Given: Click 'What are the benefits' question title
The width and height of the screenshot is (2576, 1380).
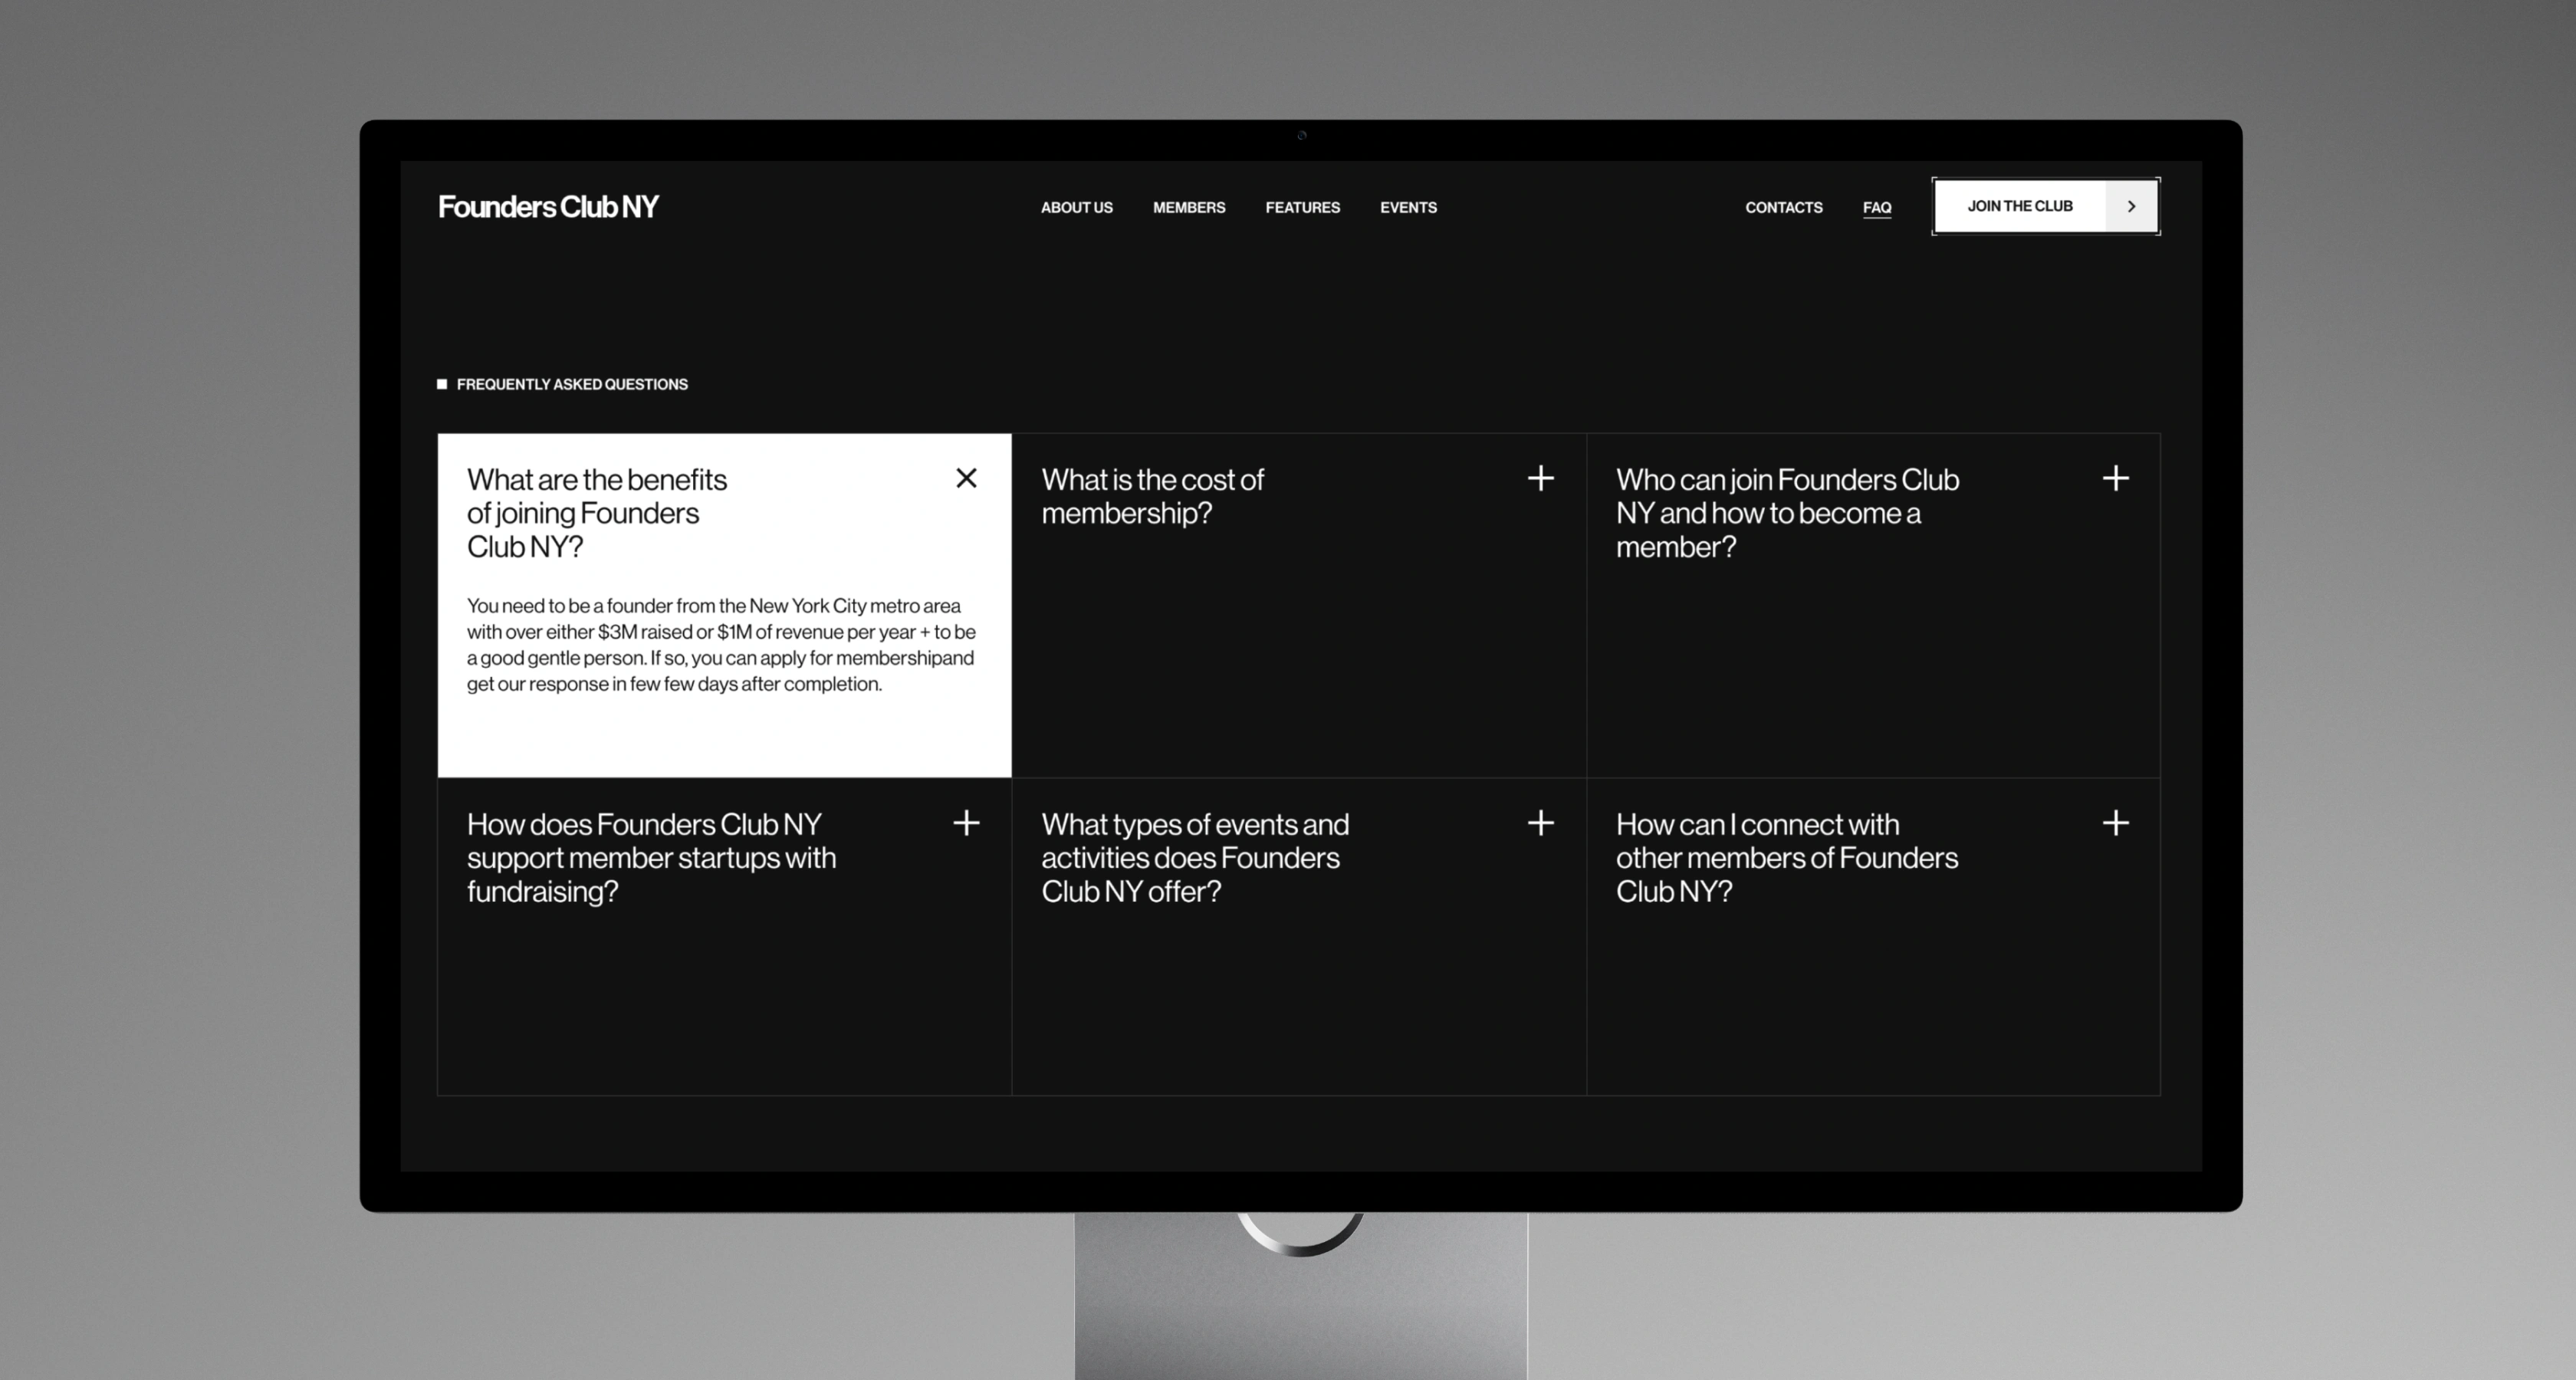Looking at the screenshot, I should [597, 513].
